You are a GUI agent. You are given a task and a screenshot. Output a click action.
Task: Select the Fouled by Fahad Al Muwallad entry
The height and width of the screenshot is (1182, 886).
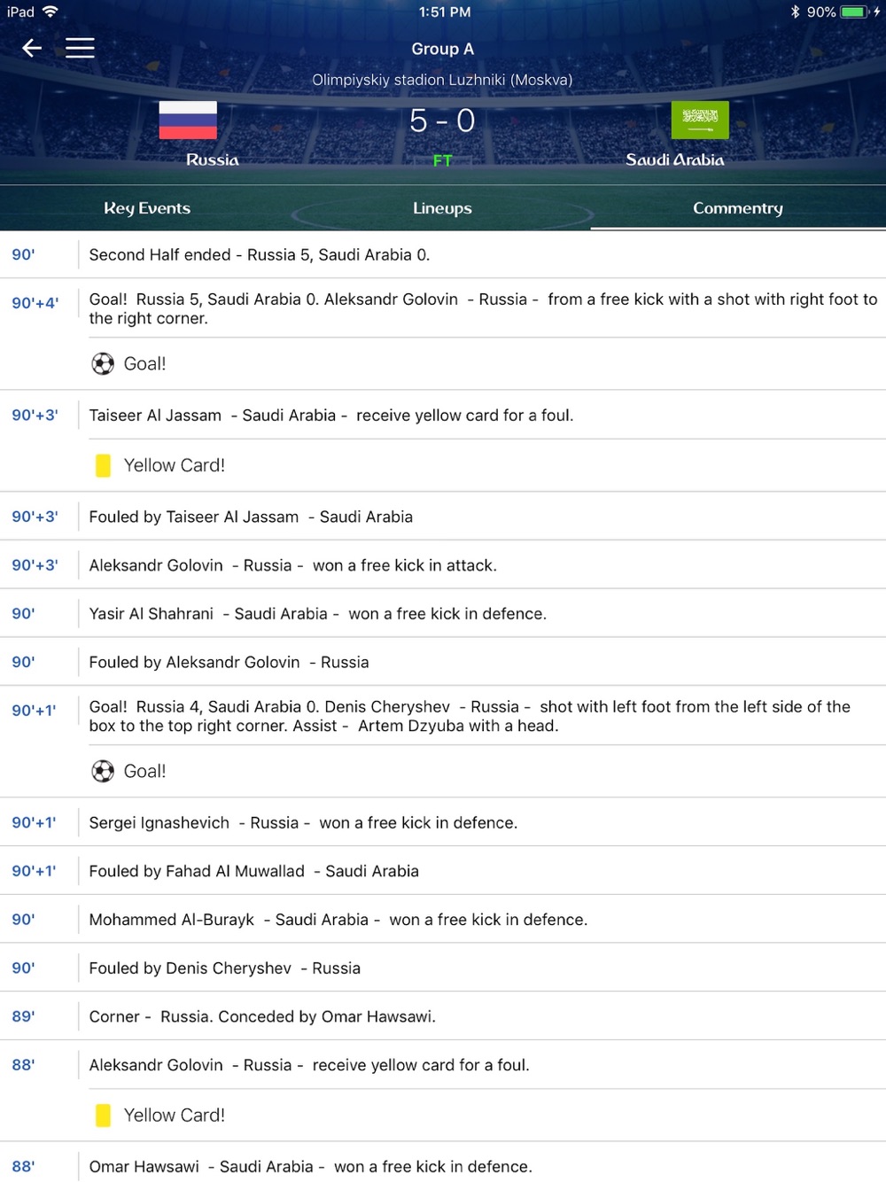[443, 871]
